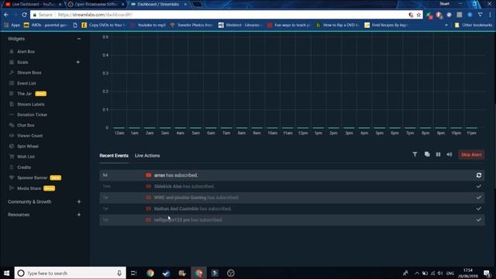Open the Youtube to mp3 bookmark
The image size is (496, 279).
click(x=148, y=25)
